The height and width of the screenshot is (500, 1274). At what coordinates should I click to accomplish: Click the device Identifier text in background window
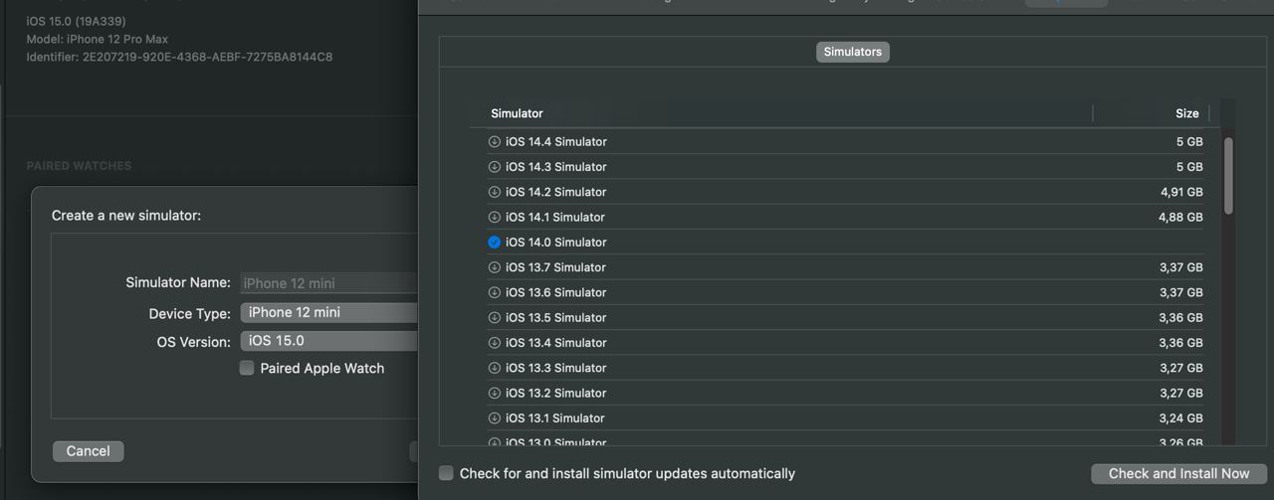(x=179, y=57)
